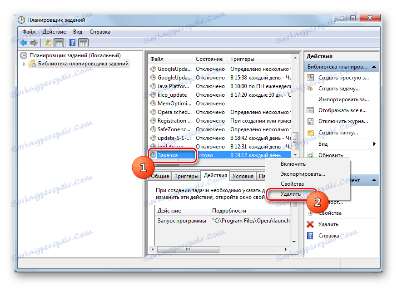Image resolution: width=397 pixels, height=287 pixels.
Task: Click the icon for Создать задачу
Action: coord(310,89)
